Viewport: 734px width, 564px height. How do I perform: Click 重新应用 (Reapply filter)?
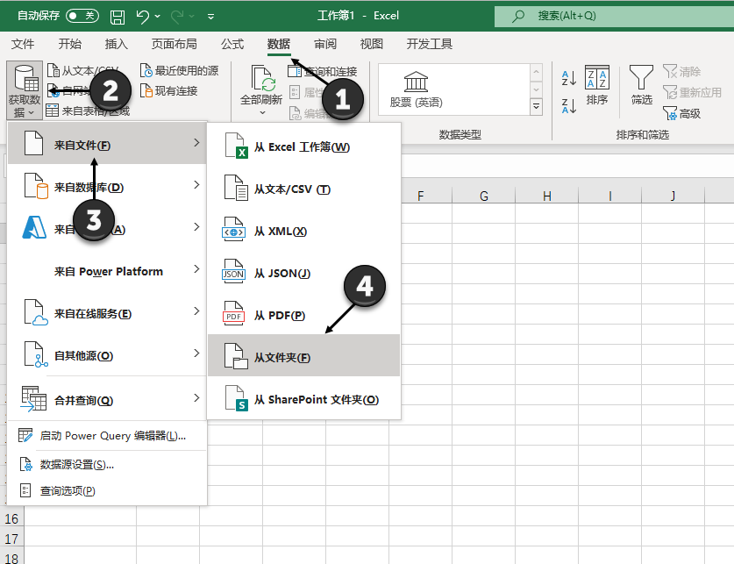click(x=692, y=92)
